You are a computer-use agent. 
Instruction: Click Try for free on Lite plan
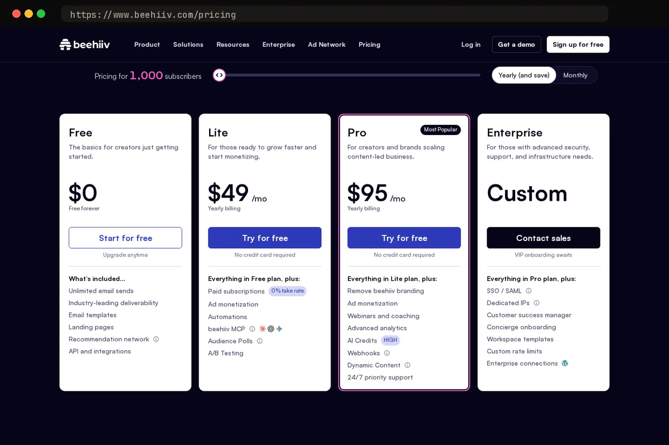coord(265,238)
